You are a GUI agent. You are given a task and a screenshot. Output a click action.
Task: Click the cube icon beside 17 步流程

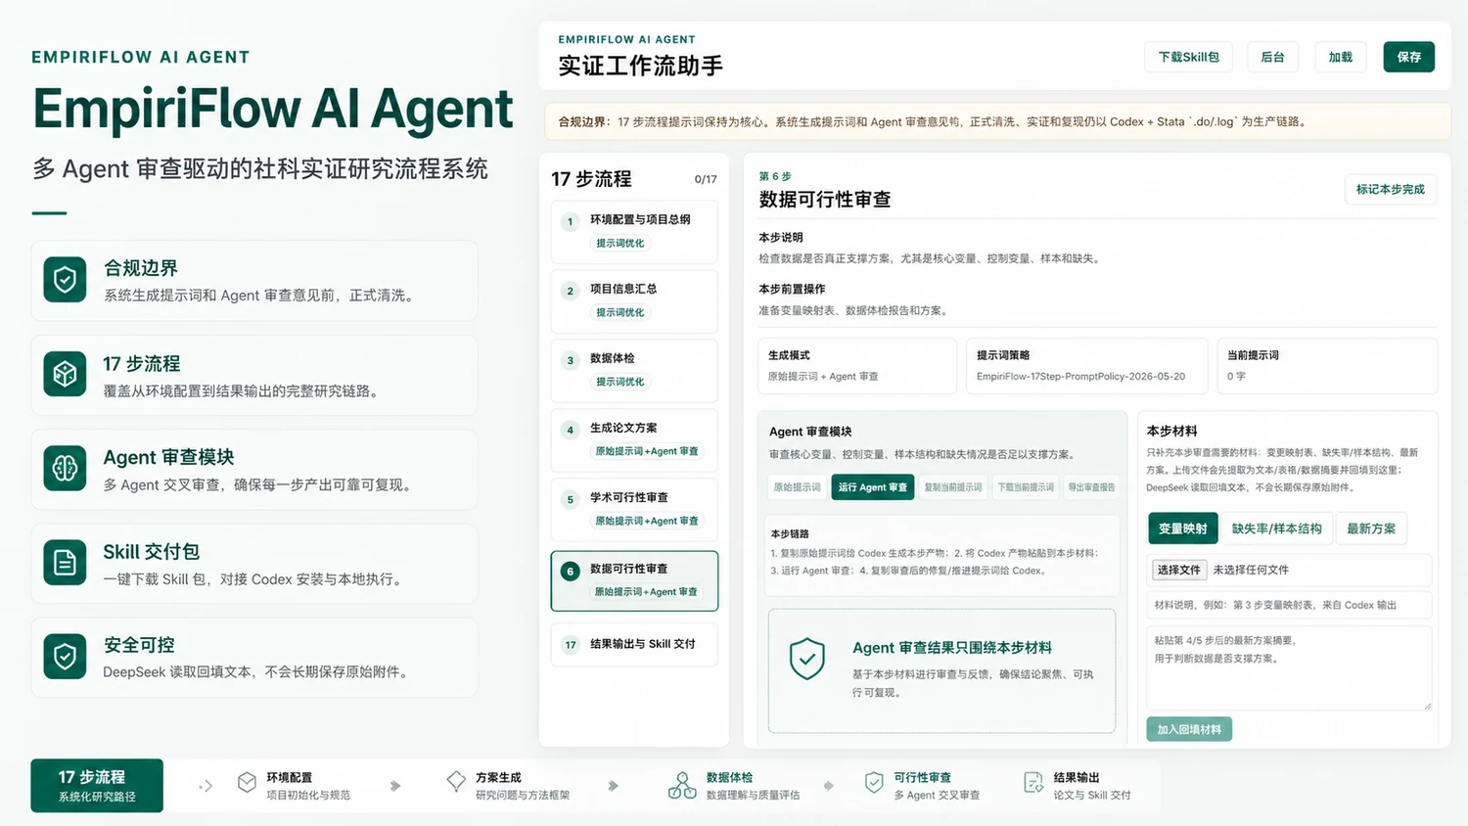[x=65, y=375]
